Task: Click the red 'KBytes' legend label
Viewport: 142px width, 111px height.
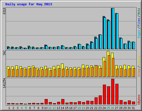Action: click(139, 100)
